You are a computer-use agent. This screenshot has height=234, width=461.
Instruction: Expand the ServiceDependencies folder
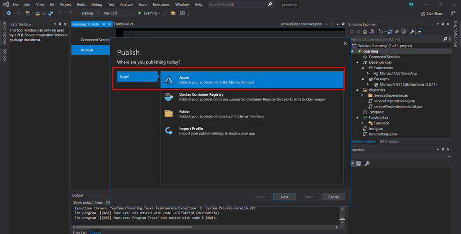coord(363,96)
